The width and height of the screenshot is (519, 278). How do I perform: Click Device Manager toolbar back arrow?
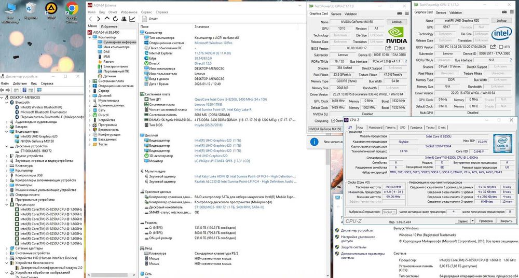tap(2, 90)
